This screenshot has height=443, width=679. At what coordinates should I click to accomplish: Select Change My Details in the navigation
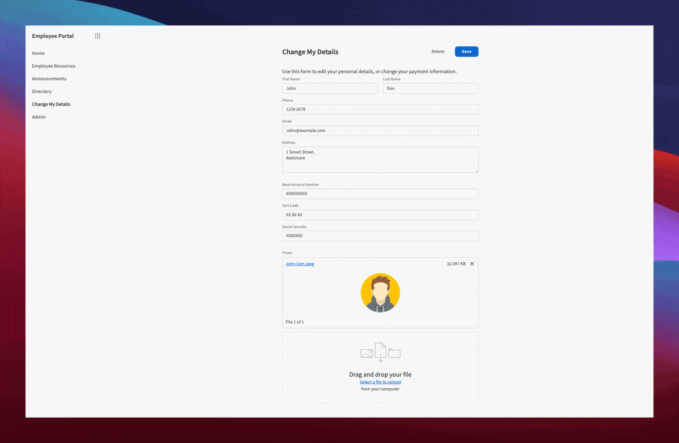click(x=51, y=104)
